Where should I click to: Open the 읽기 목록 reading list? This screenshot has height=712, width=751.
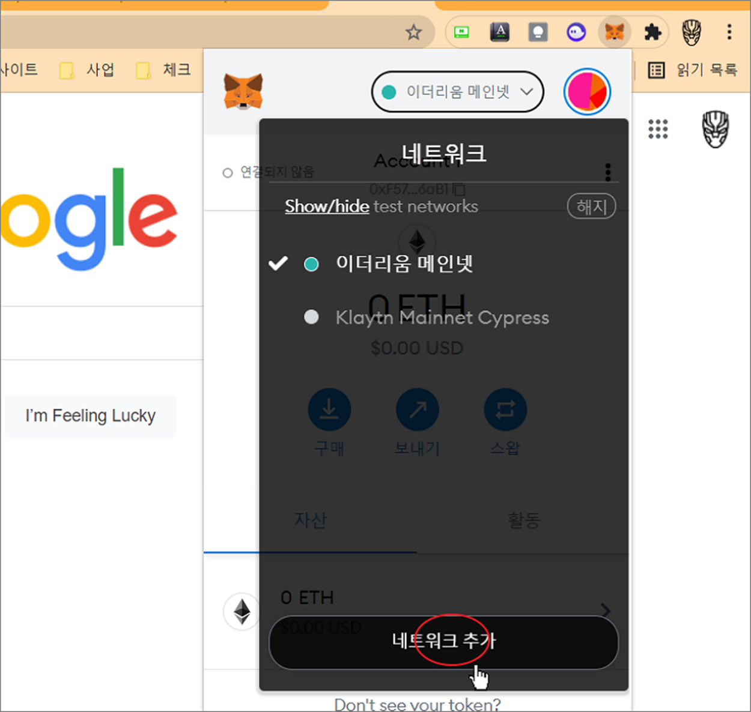[693, 70]
